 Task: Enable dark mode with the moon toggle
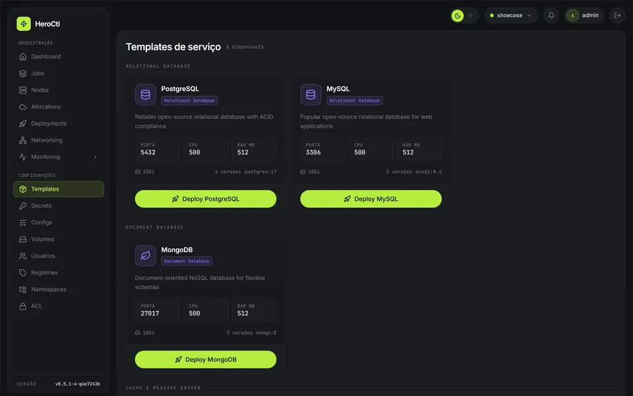pyautogui.click(x=458, y=16)
